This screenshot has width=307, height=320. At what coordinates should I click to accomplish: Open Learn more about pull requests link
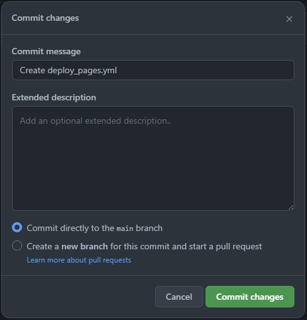pos(79,260)
